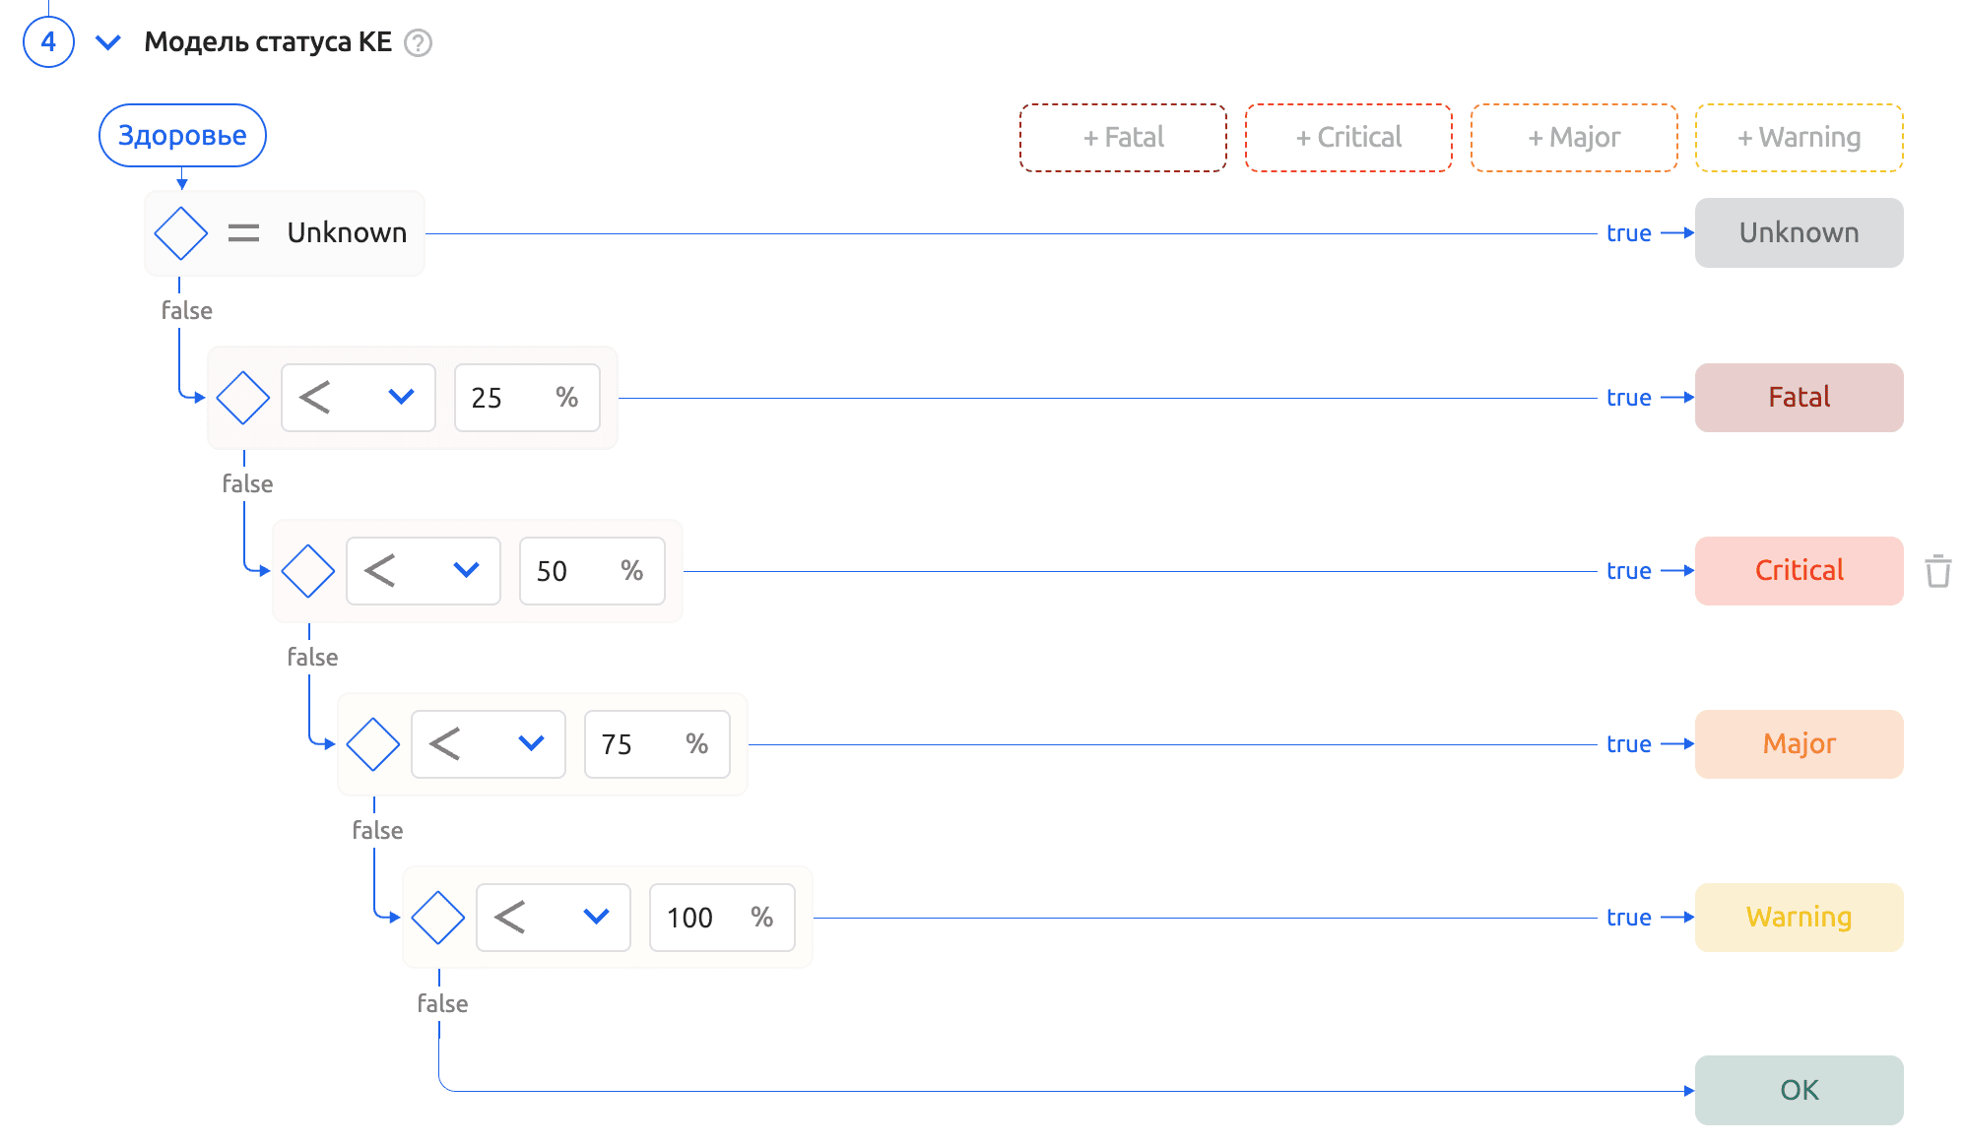The height and width of the screenshot is (1146, 1964).
Task: Click the diamond icon of the 25% condition
Action: click(x=243, y=398)
